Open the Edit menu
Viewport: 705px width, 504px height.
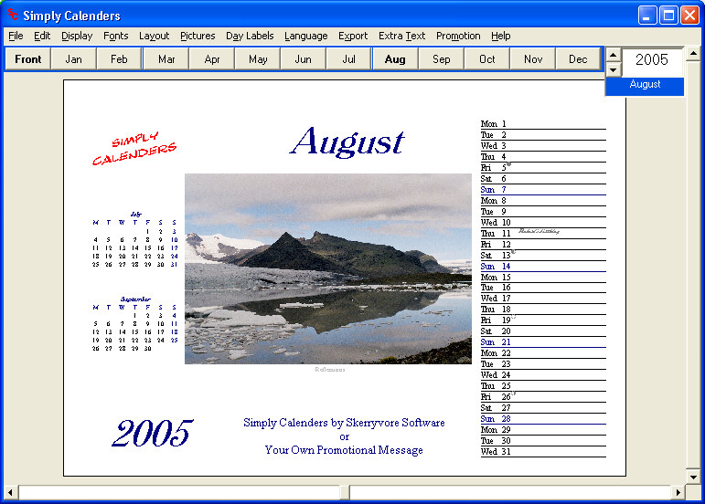pyautogui.click(x=42, y=36)
